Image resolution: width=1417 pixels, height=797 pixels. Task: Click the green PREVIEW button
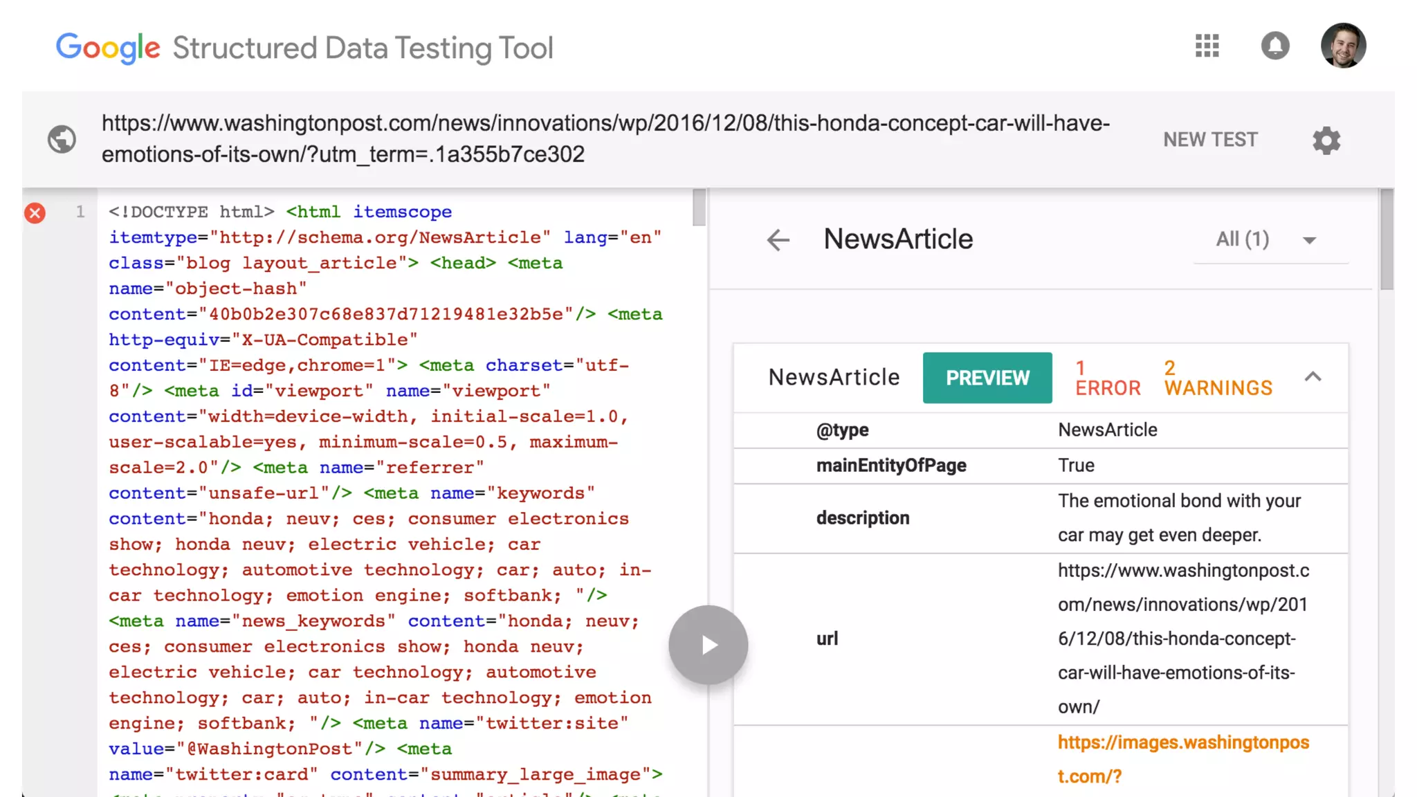(987, 378)
